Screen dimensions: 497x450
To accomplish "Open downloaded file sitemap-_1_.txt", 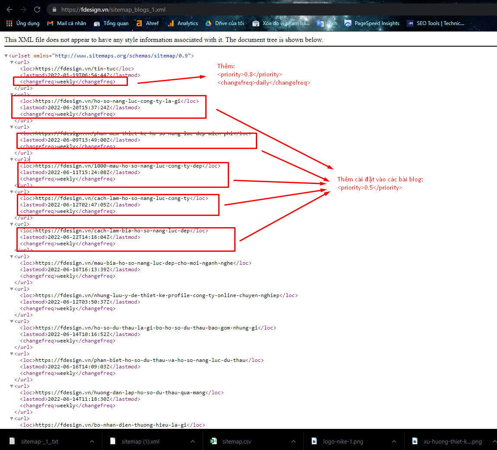I will [40, 441].
